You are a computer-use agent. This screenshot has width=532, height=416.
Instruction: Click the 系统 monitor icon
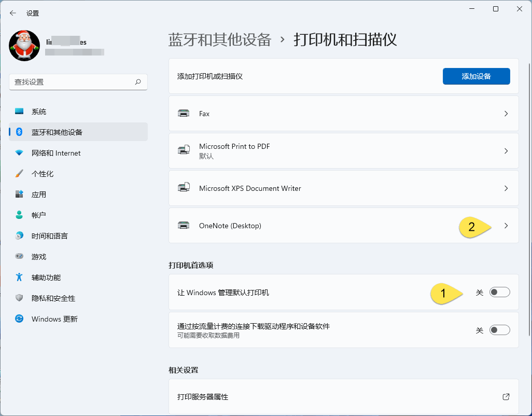19,112
